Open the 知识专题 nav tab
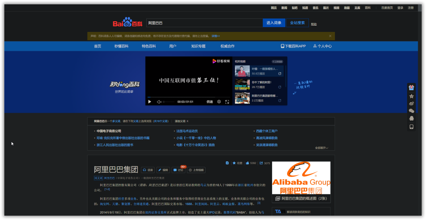The width and height of the screenshot is (426, 220). coord(198,46)
